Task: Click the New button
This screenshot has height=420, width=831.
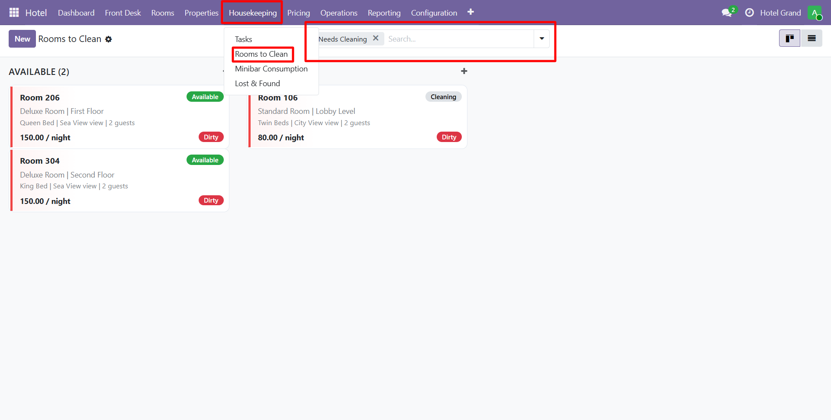Action: coord(22,39)
